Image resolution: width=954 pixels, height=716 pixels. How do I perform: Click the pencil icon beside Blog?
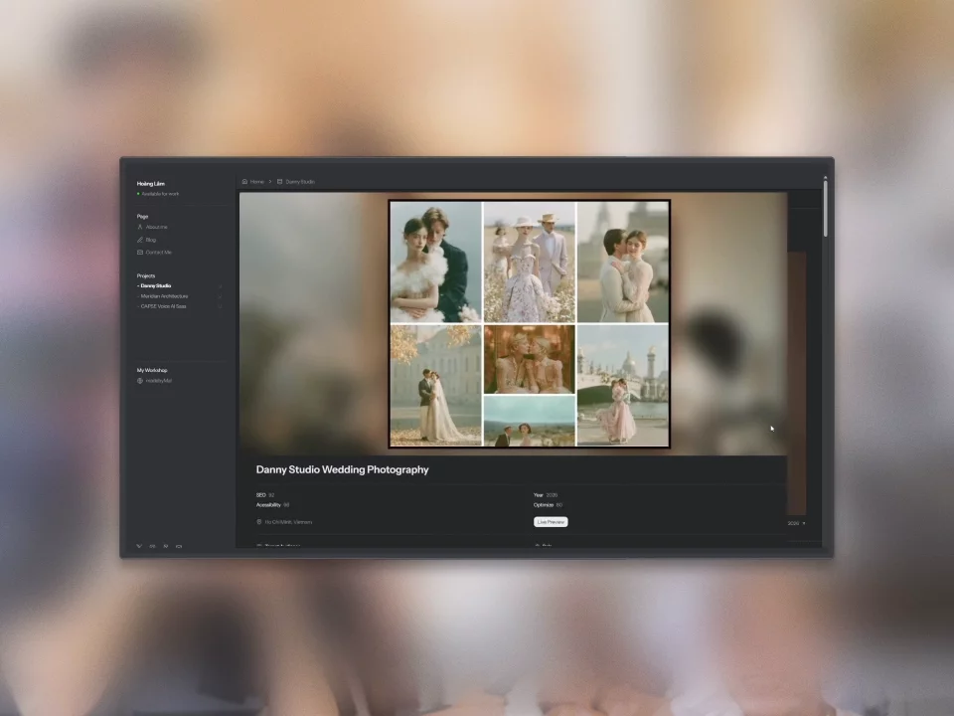click(140, 240)
